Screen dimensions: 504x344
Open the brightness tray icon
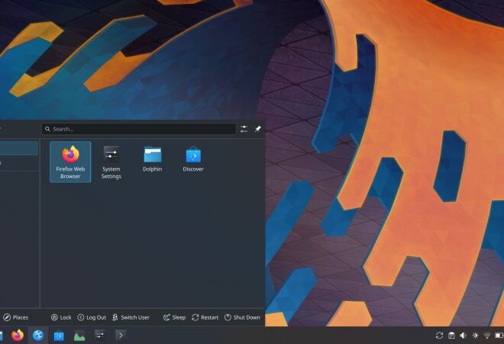(475, 336)
